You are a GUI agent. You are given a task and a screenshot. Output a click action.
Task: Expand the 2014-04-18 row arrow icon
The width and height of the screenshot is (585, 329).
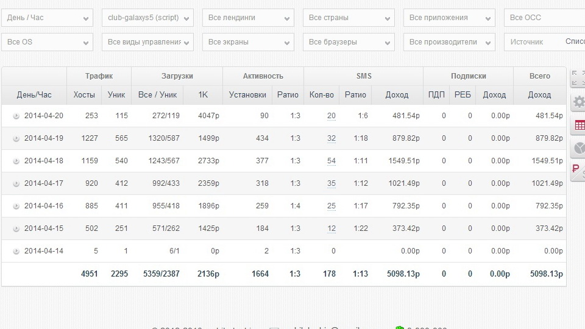pos(16,161)
